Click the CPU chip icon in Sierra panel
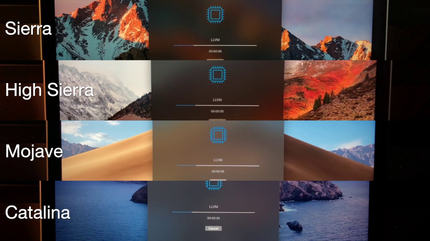430x241 pixels. click(x=215, y=15)
